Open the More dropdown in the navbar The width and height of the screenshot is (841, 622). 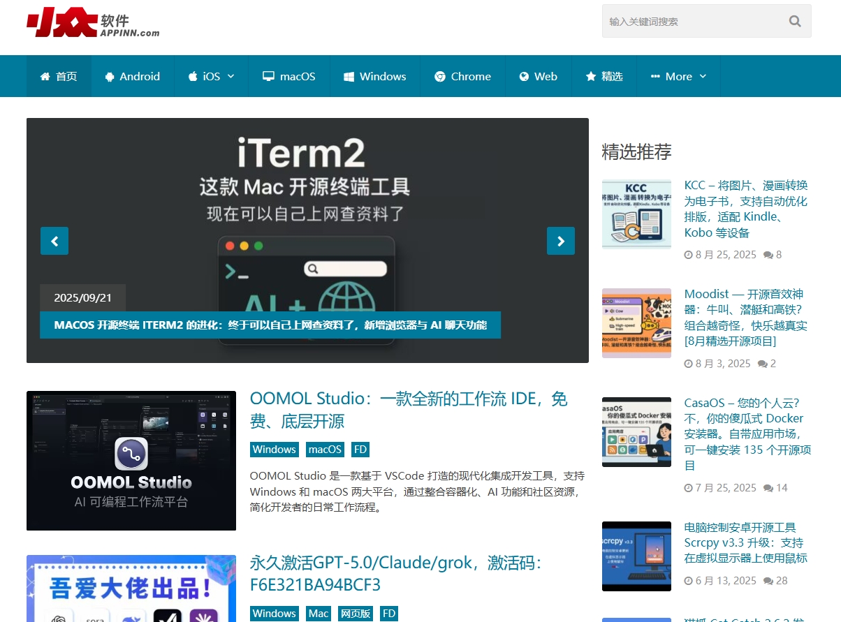tap(678, 77)
